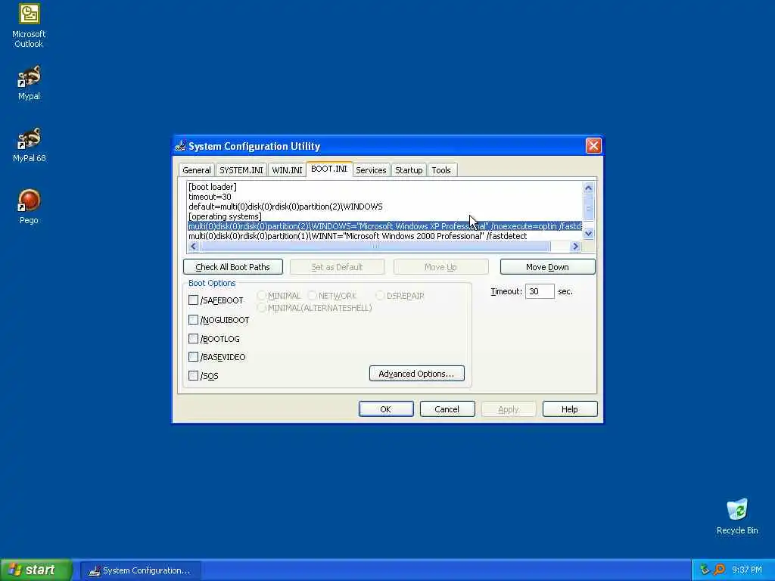The width and height of the screenshot is (775, 581).
Task: Select the BOOT.INI tab
Action: click(x=329, y=169)
